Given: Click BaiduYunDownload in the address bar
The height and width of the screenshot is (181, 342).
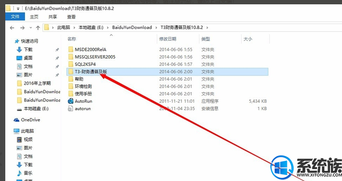Looking at the screenshot, I should 132,27.
